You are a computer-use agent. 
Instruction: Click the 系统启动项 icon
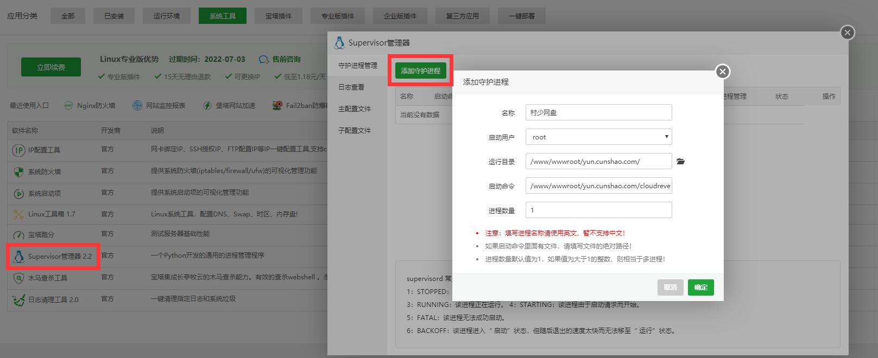click(x=18, y=194)
